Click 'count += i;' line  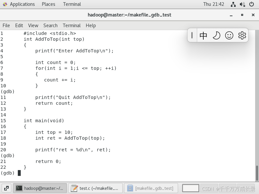pos(60,80)
